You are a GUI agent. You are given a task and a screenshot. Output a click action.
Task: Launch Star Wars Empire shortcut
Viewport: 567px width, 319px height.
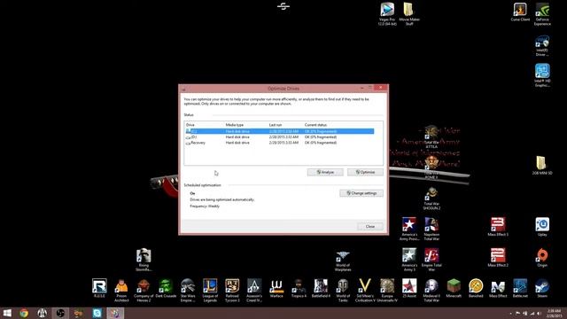click(x=188, y=290)
